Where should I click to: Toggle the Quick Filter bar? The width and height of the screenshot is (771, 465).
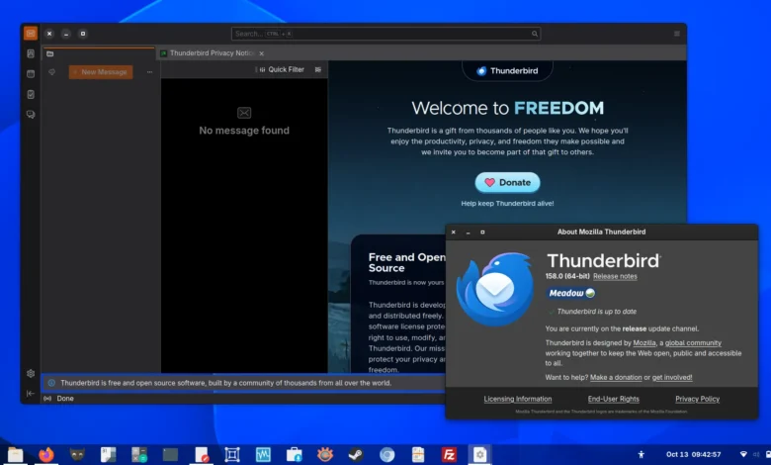[282, 70]
